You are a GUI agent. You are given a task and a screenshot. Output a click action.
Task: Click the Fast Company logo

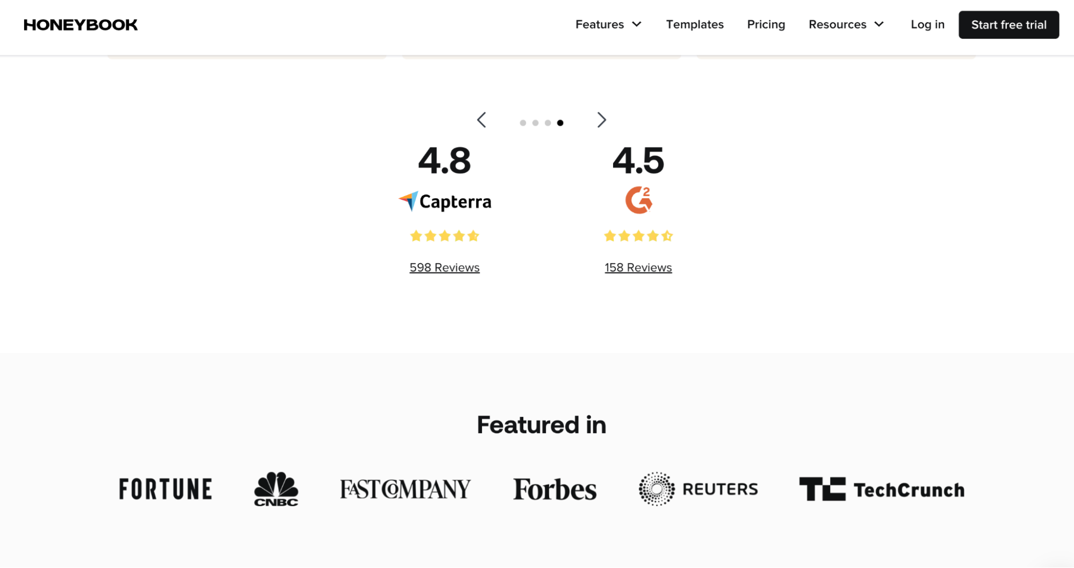[406, 489]
